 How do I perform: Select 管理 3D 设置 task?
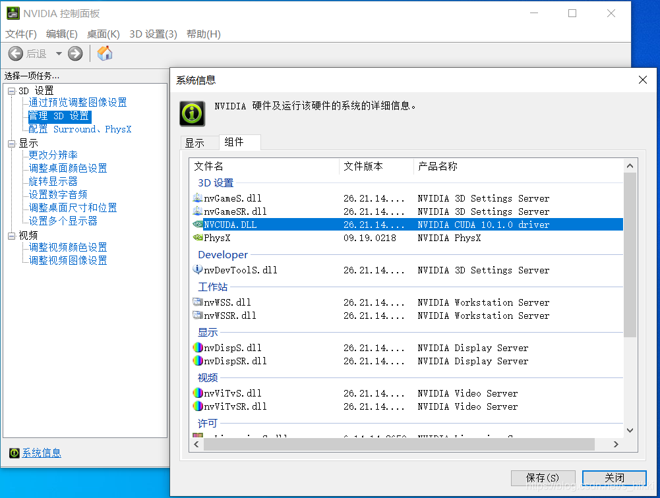(59, 116)
